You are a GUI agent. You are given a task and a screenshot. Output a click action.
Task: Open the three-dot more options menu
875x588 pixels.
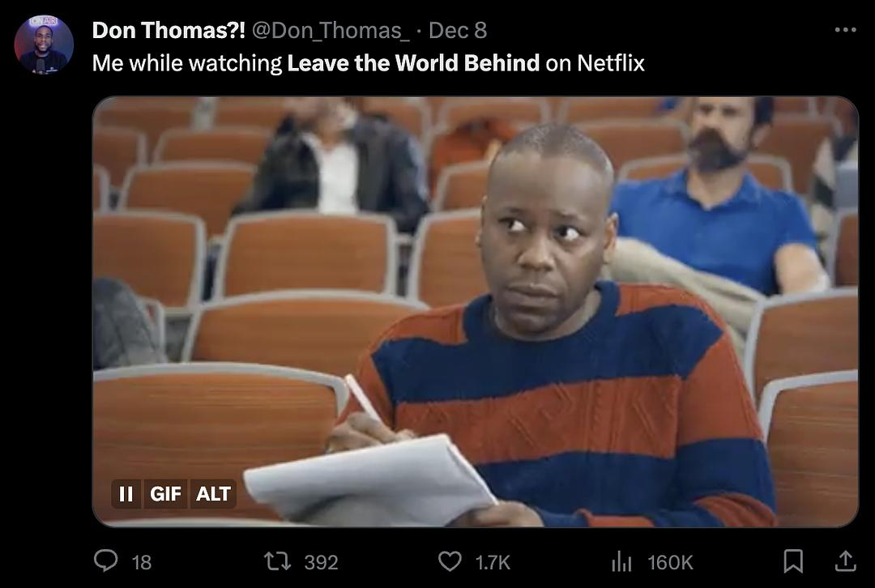(x=845, y=30)
